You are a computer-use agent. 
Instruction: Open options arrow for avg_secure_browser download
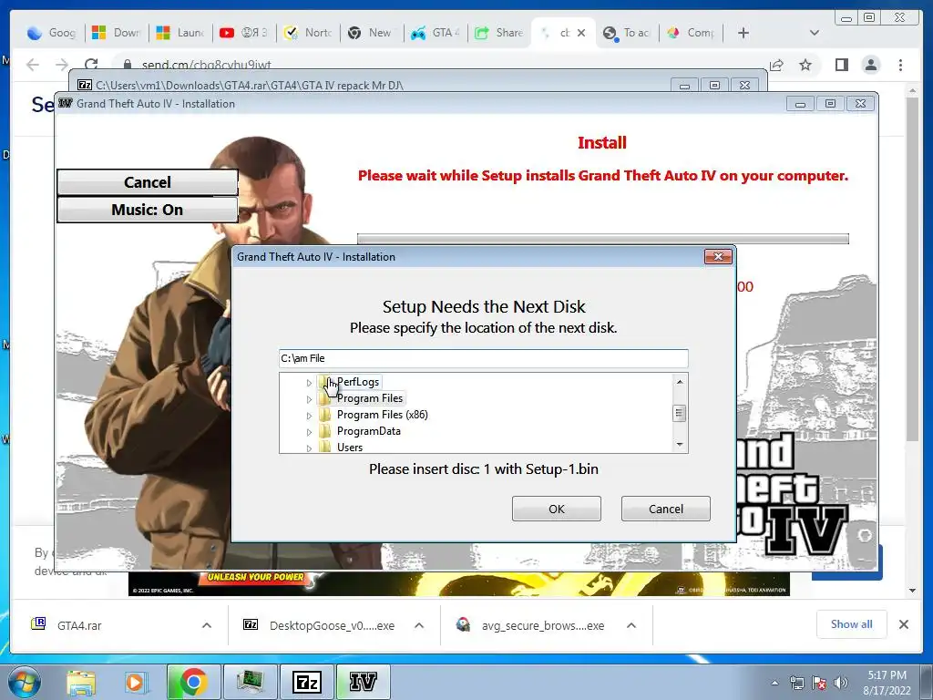tap(631, 625)
